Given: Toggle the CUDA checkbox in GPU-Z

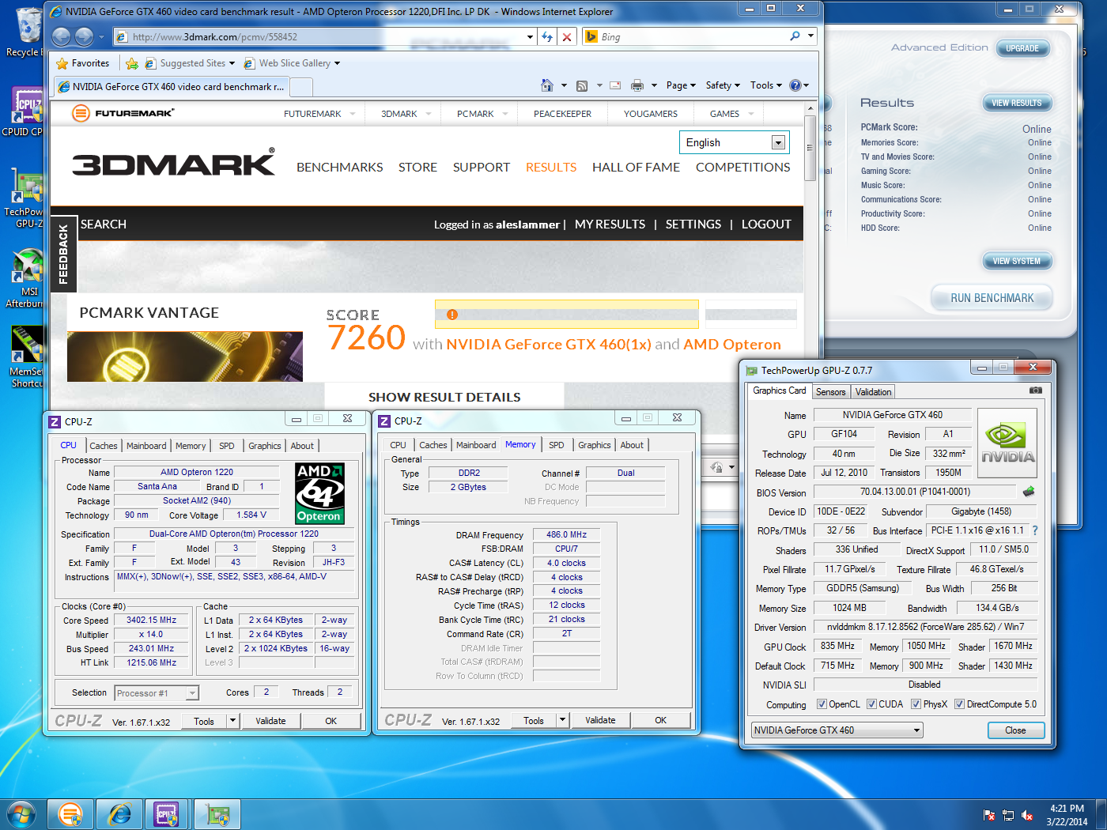Looking at the screenshot, I should click(871, 704).
